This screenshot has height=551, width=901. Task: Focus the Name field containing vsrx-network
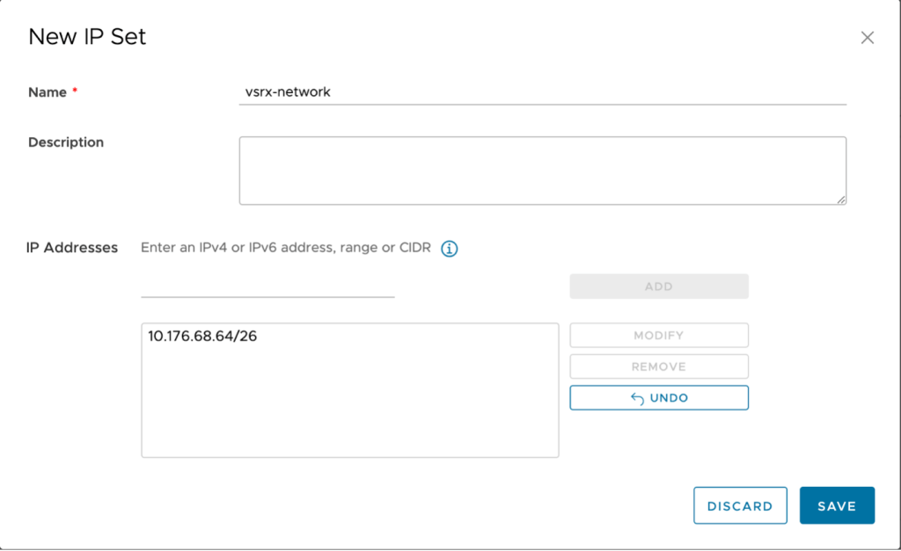(541, 91)
